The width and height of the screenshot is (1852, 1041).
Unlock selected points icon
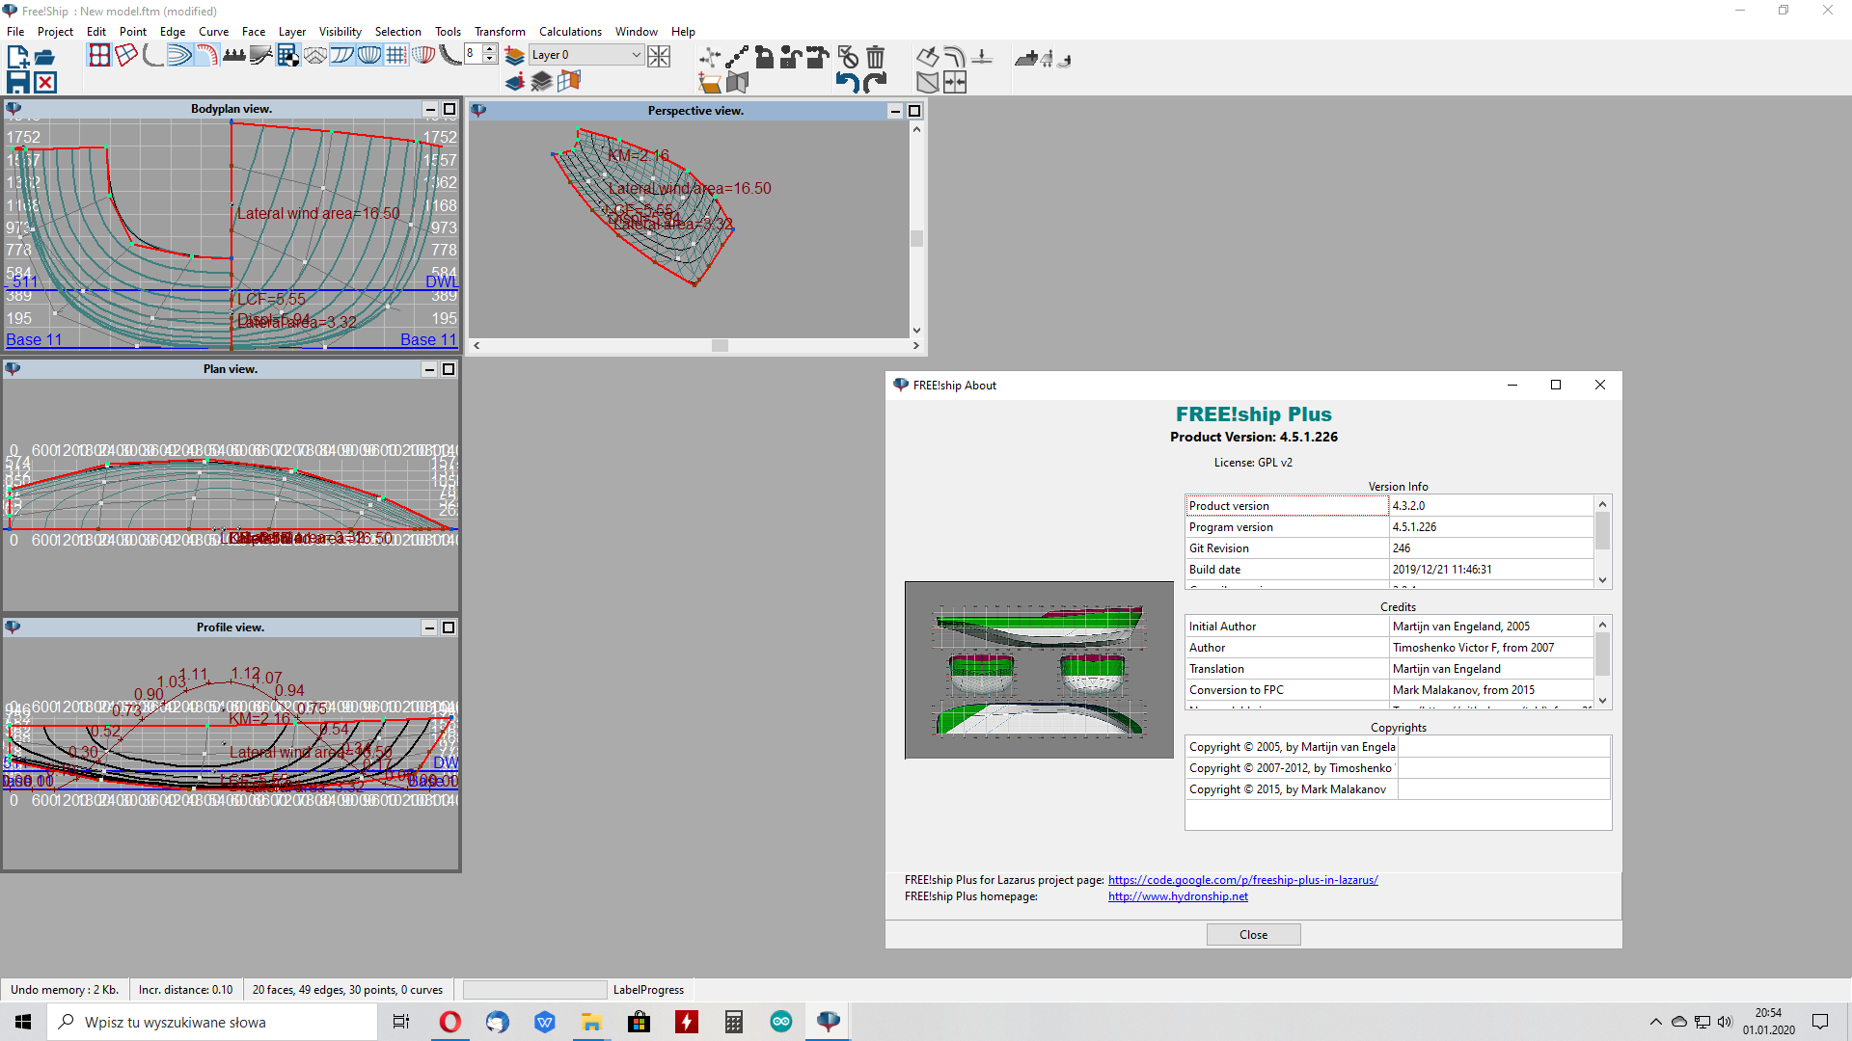(x=791, y=57)
